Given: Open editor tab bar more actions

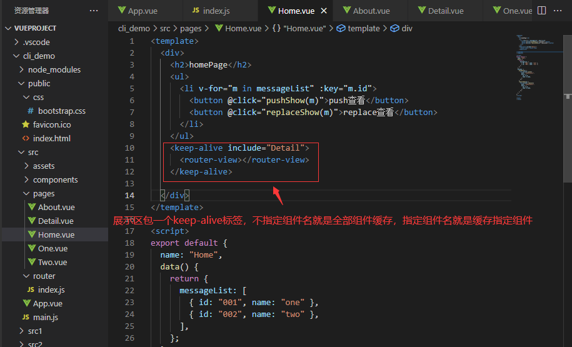Looking at the screenshot, I should point(558,11).
